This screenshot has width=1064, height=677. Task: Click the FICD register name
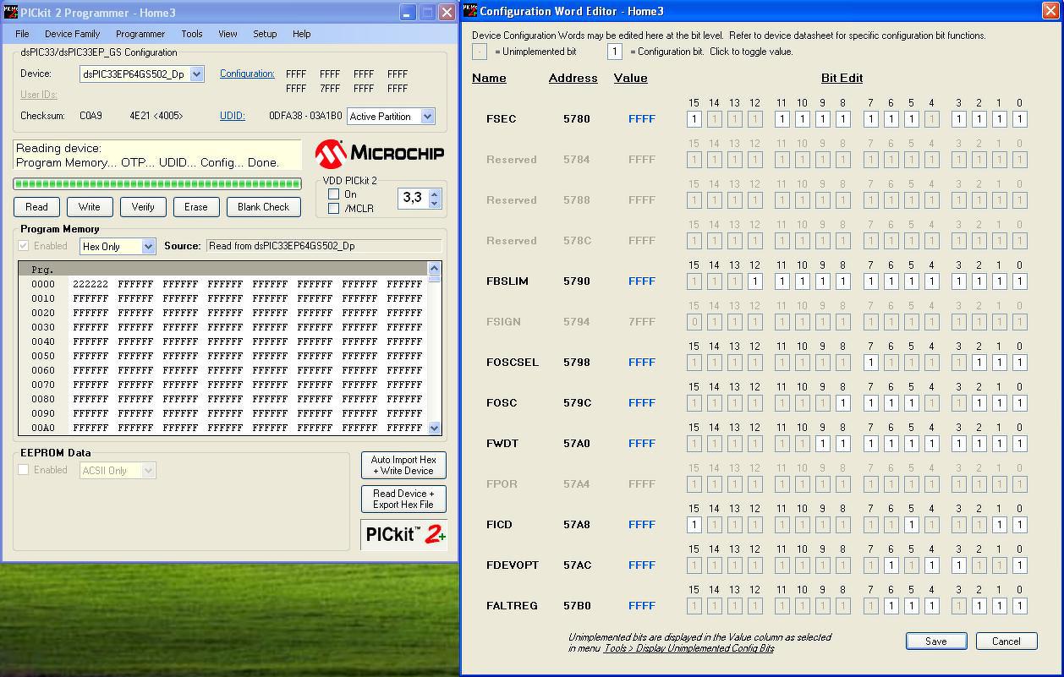[x=500, y=525]
